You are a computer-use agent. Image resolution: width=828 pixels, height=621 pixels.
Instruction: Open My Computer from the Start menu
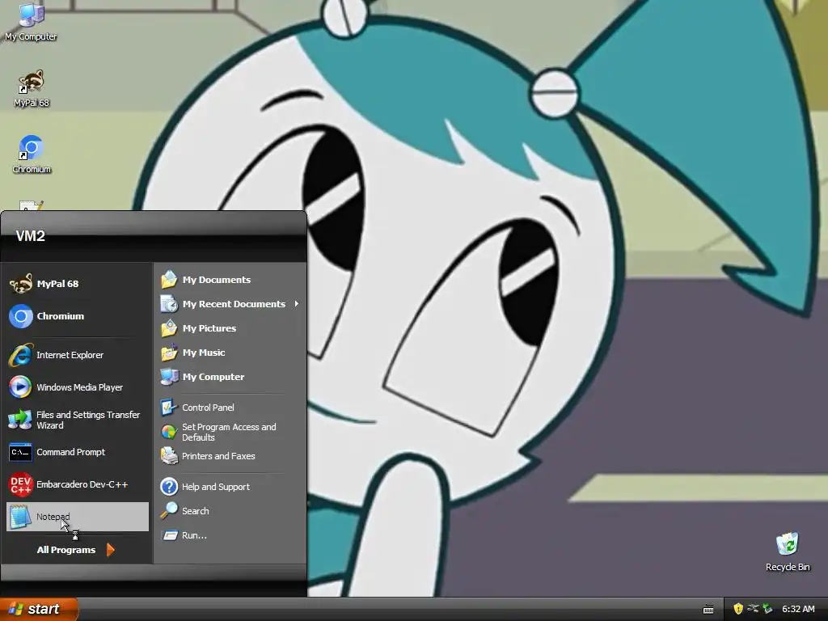pyautogui.click(x=230, y=377)
